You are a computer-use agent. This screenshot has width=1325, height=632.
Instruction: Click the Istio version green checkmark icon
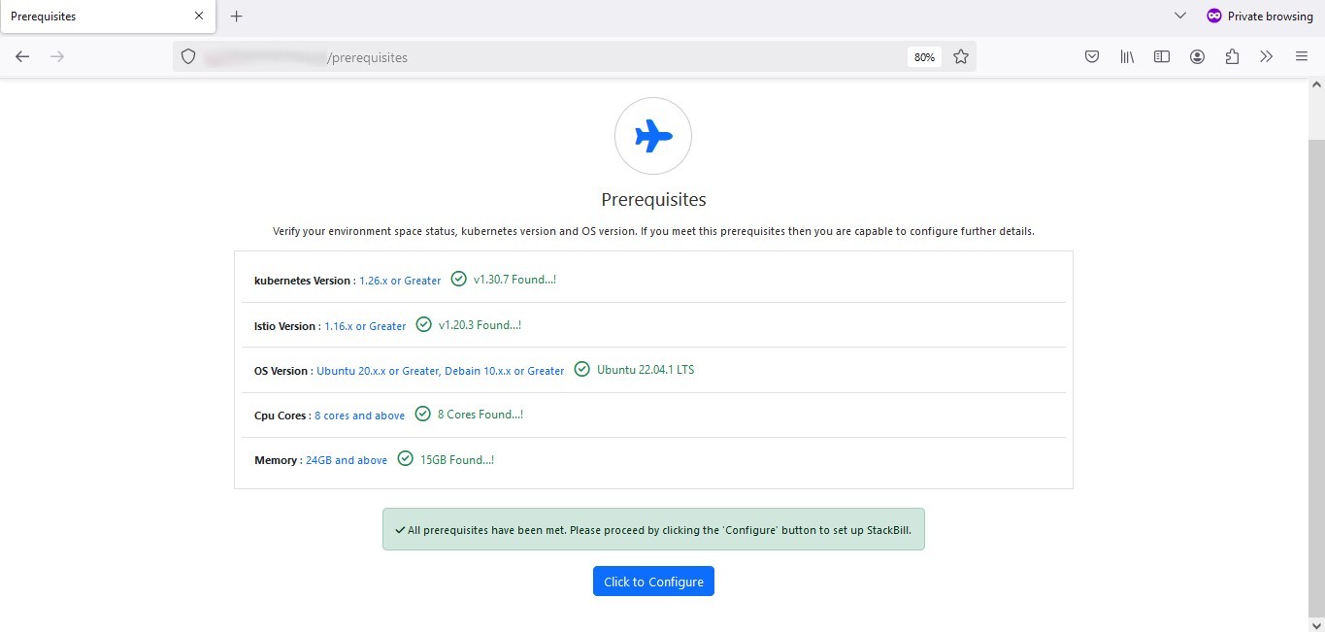423,325
